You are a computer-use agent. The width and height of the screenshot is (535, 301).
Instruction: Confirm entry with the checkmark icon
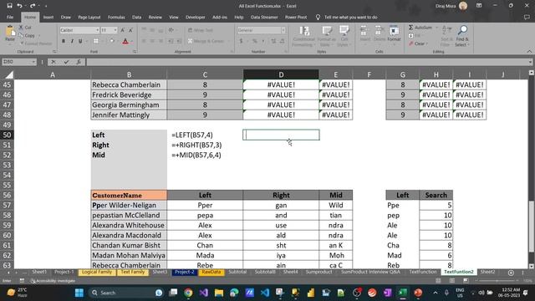[66, 62]
